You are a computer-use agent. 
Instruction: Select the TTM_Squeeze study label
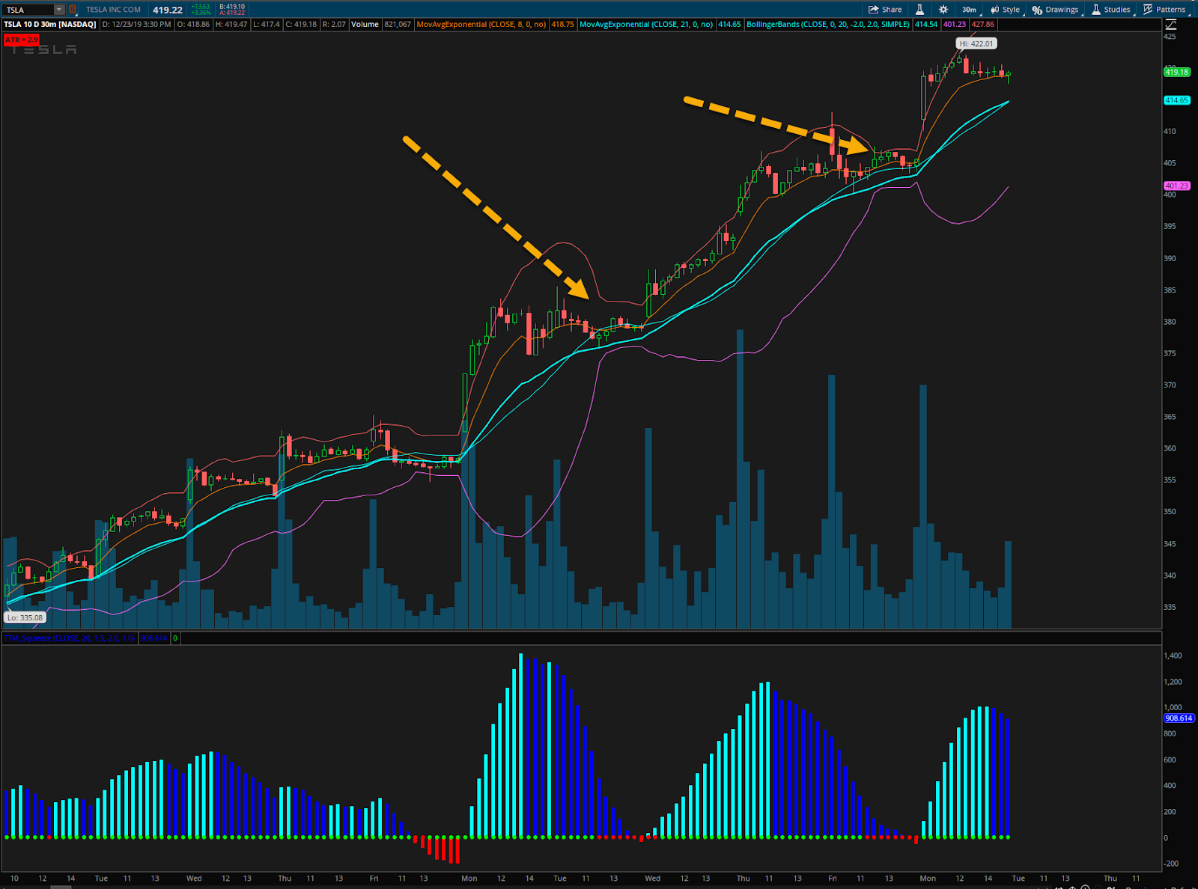click(70, 638)
